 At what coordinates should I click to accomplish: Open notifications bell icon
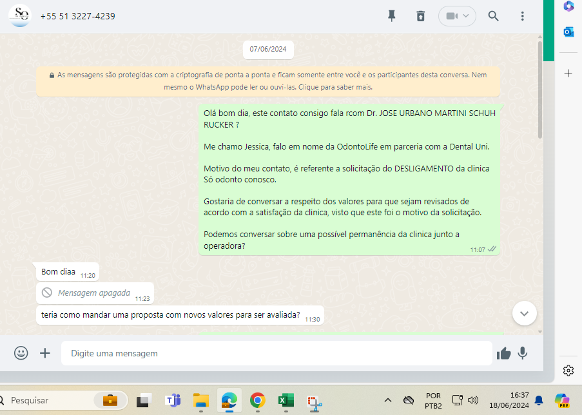[x=539, y=400]
